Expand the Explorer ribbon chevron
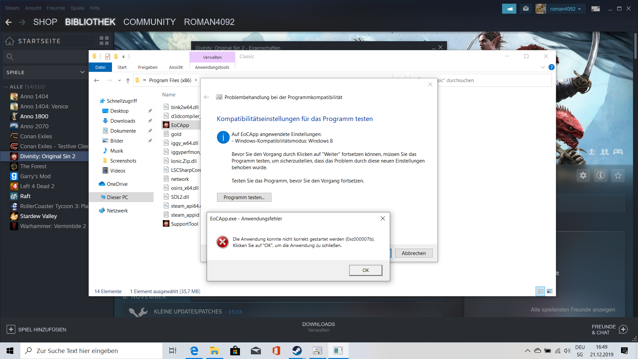This screenshot has width=638, height=359. click(543, 67)
